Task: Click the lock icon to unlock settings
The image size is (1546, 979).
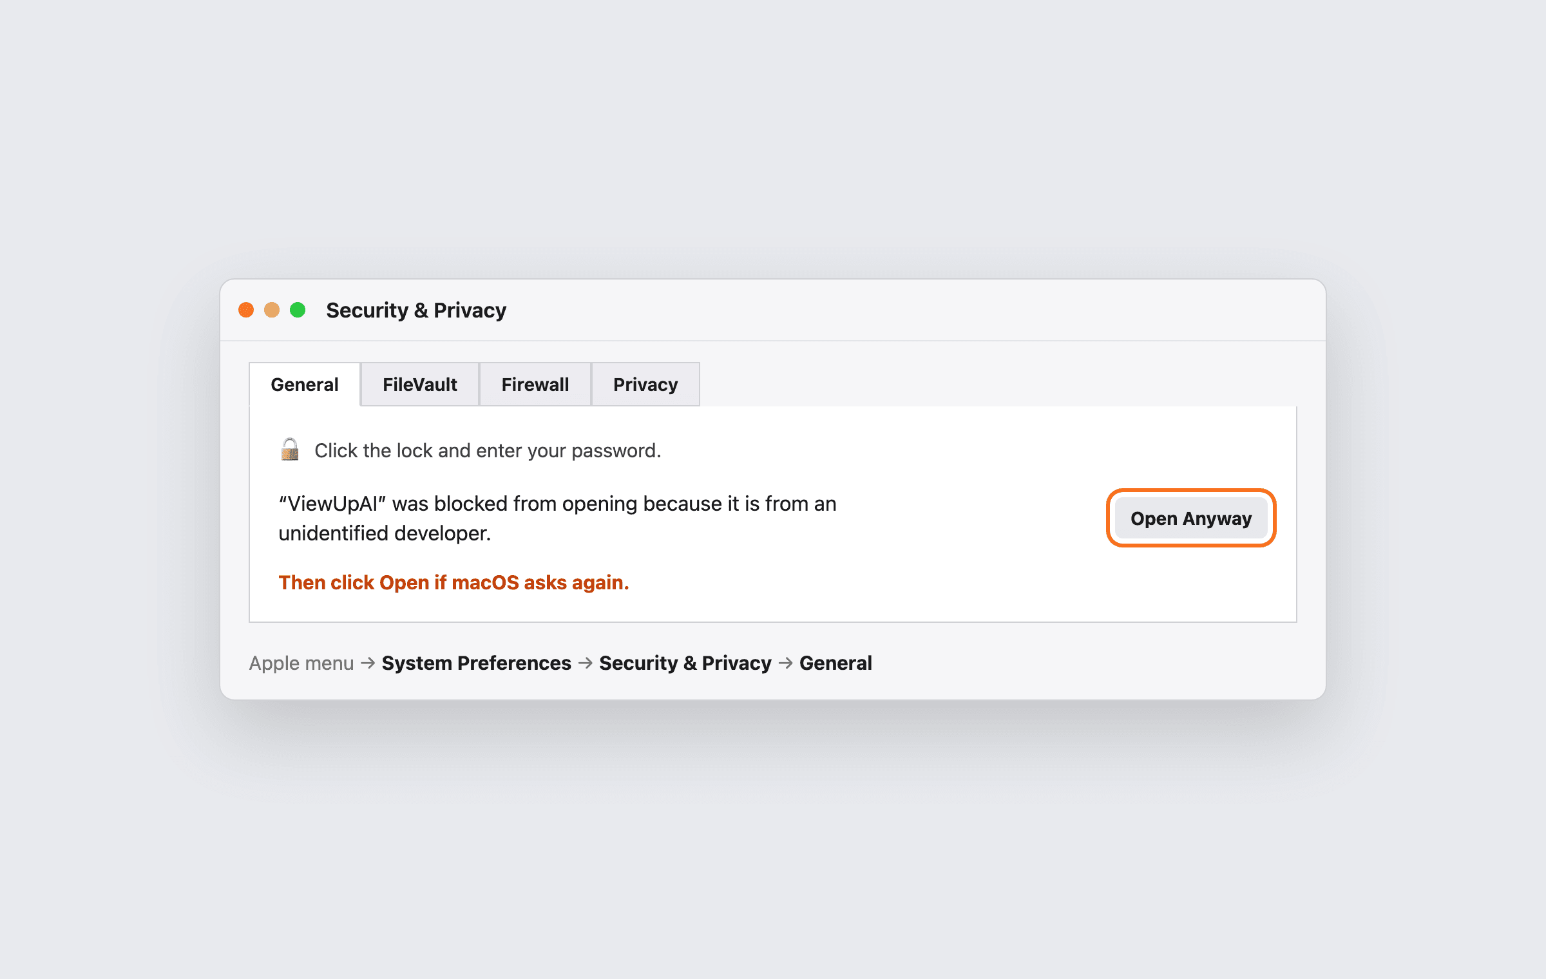Action: click(290, 450)
